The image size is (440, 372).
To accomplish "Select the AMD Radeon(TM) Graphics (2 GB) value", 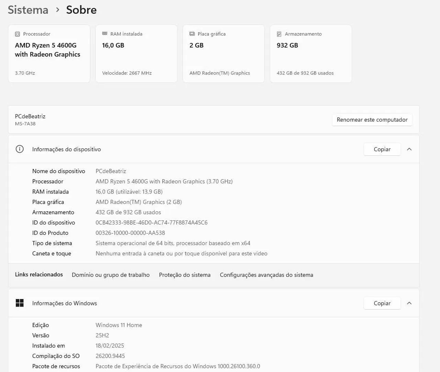I will (139, 202).
